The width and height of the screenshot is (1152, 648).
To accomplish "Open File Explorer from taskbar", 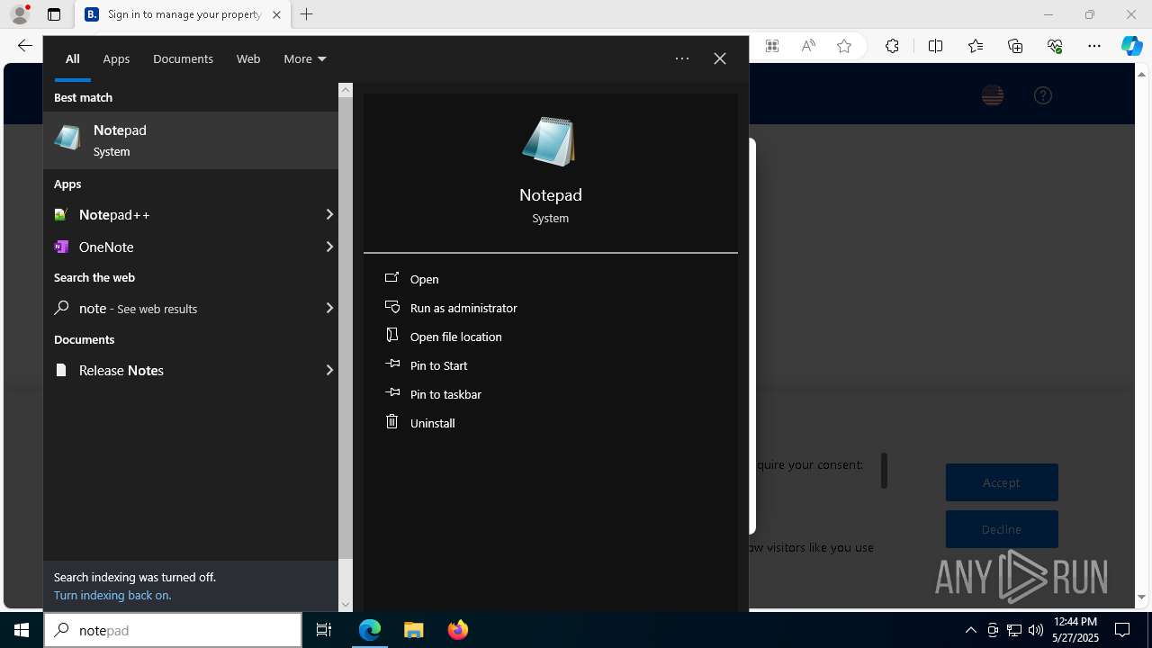I will [x=414, y=630].
